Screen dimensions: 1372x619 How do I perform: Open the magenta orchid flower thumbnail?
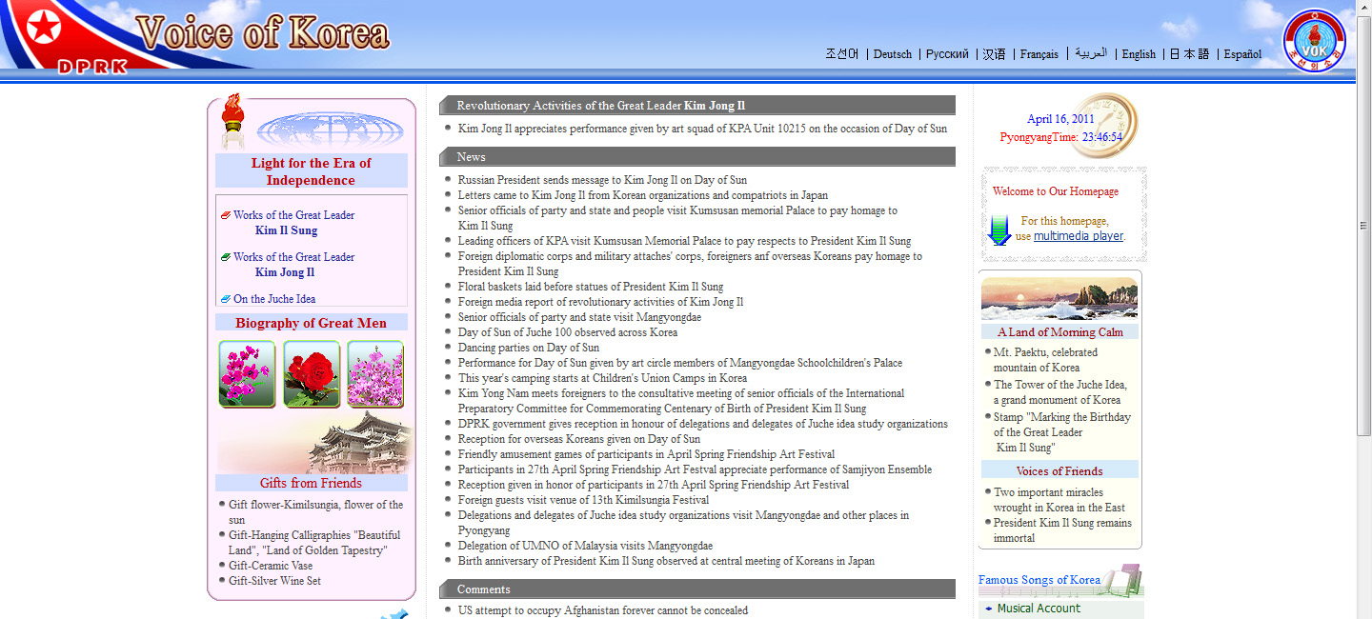click(x=247, y=374)
